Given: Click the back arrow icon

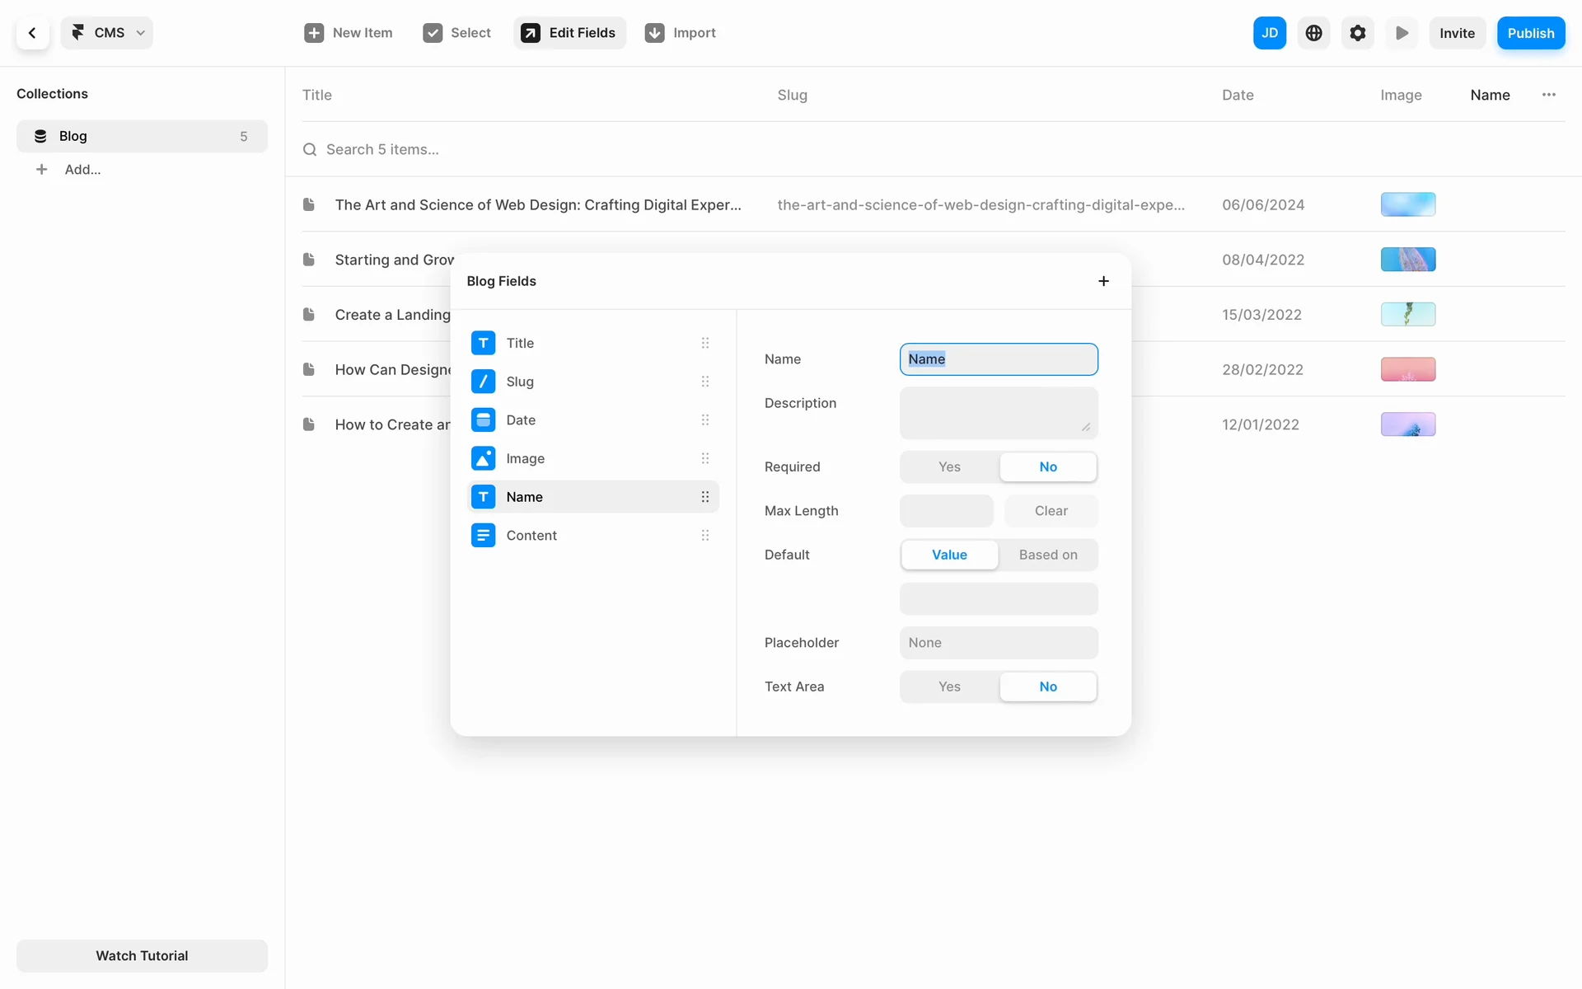Looking at the screenshot, I should (x=32, y=33).
